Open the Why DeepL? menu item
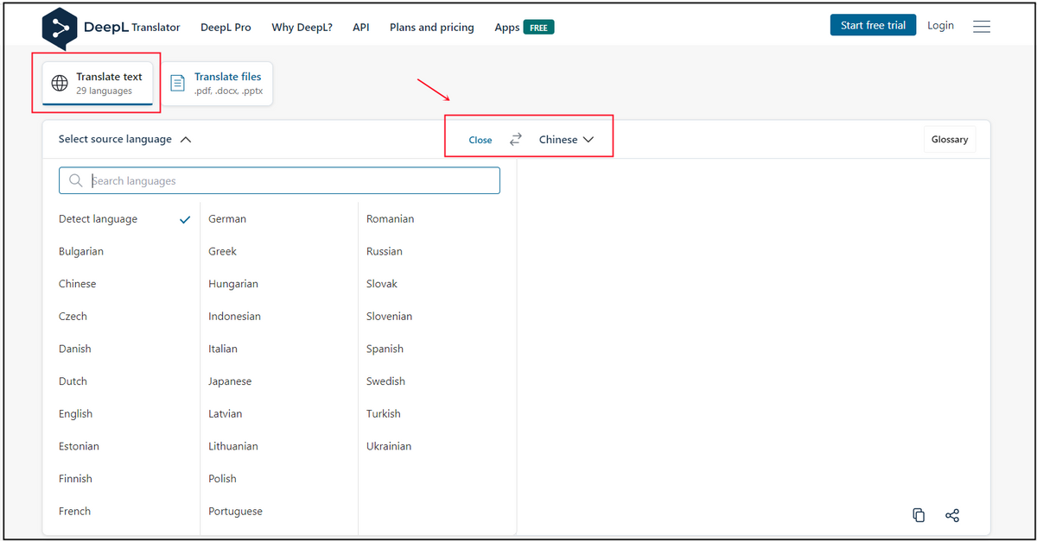1037x541 pixels. click(x=302, y=27)
